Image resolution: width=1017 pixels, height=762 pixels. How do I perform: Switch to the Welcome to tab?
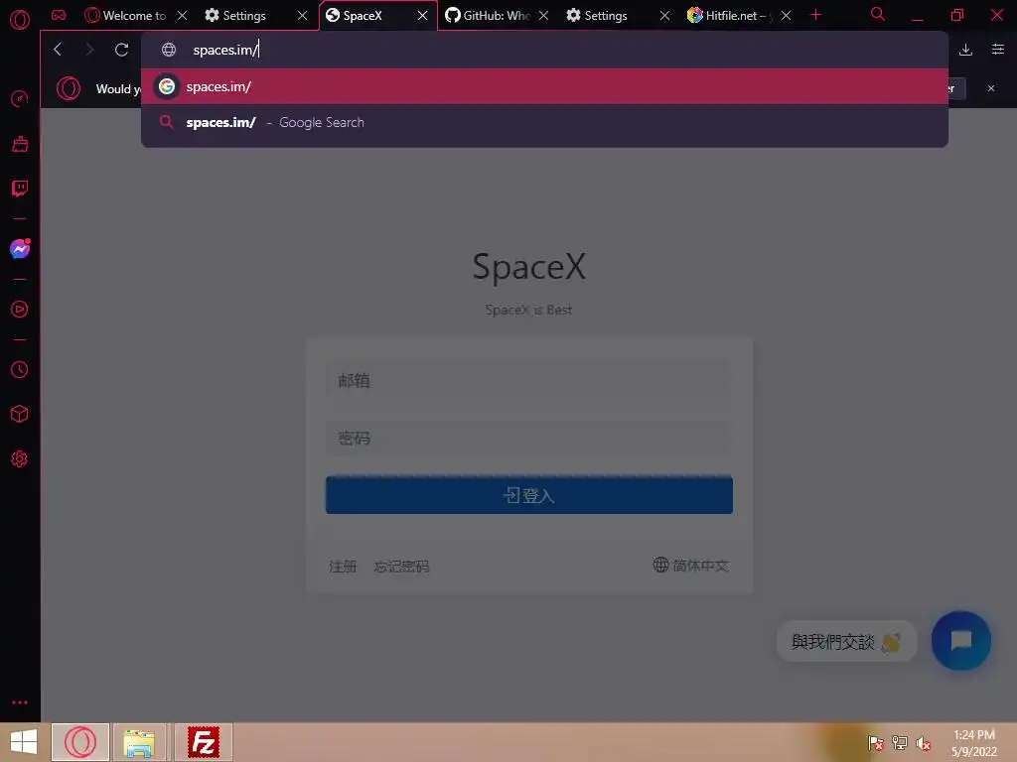[x=126, y=16]
